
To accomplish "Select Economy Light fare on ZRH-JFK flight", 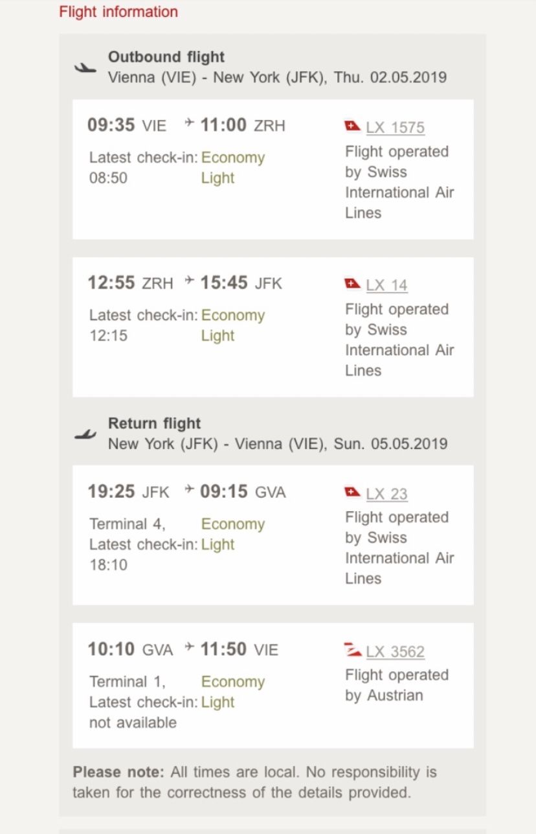I will point(233,325).
